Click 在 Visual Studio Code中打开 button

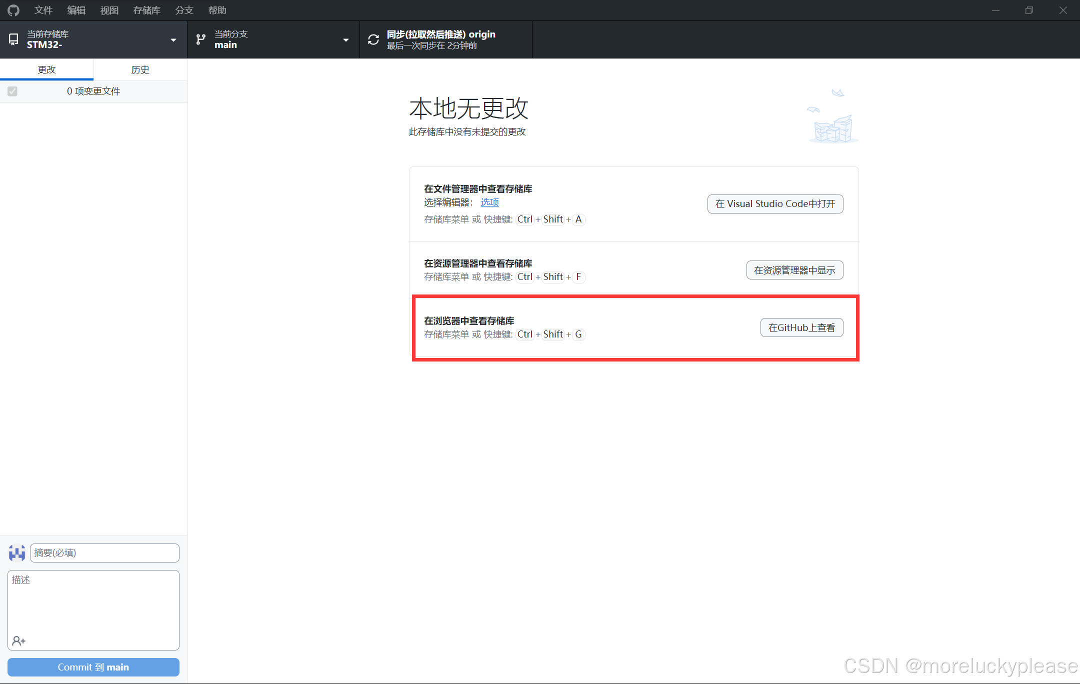pos(775,203)
